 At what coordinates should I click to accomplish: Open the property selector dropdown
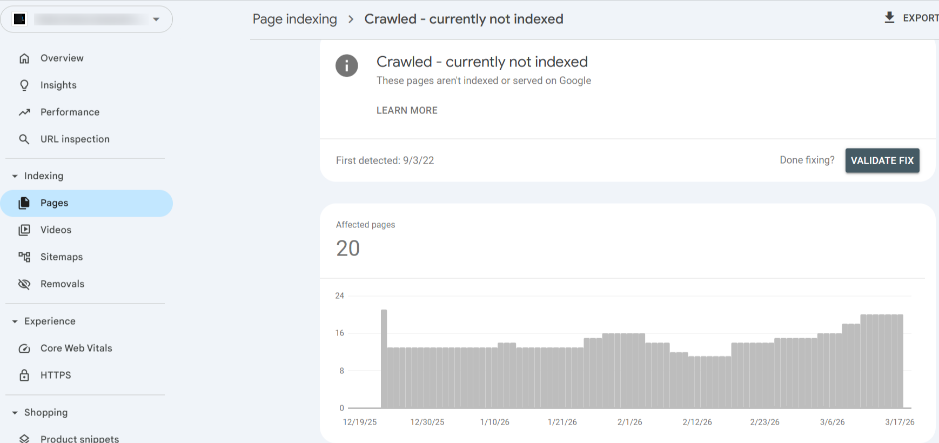86,19
